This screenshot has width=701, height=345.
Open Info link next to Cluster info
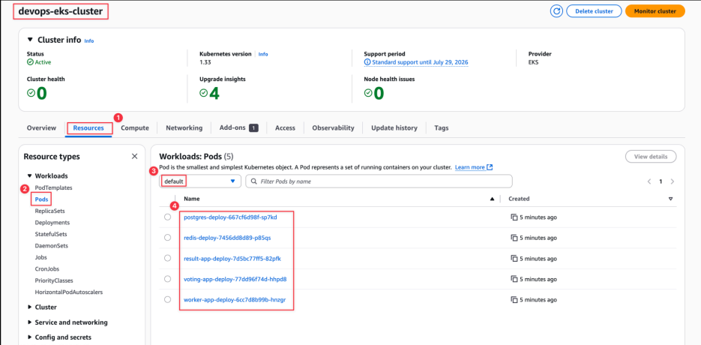89,40
